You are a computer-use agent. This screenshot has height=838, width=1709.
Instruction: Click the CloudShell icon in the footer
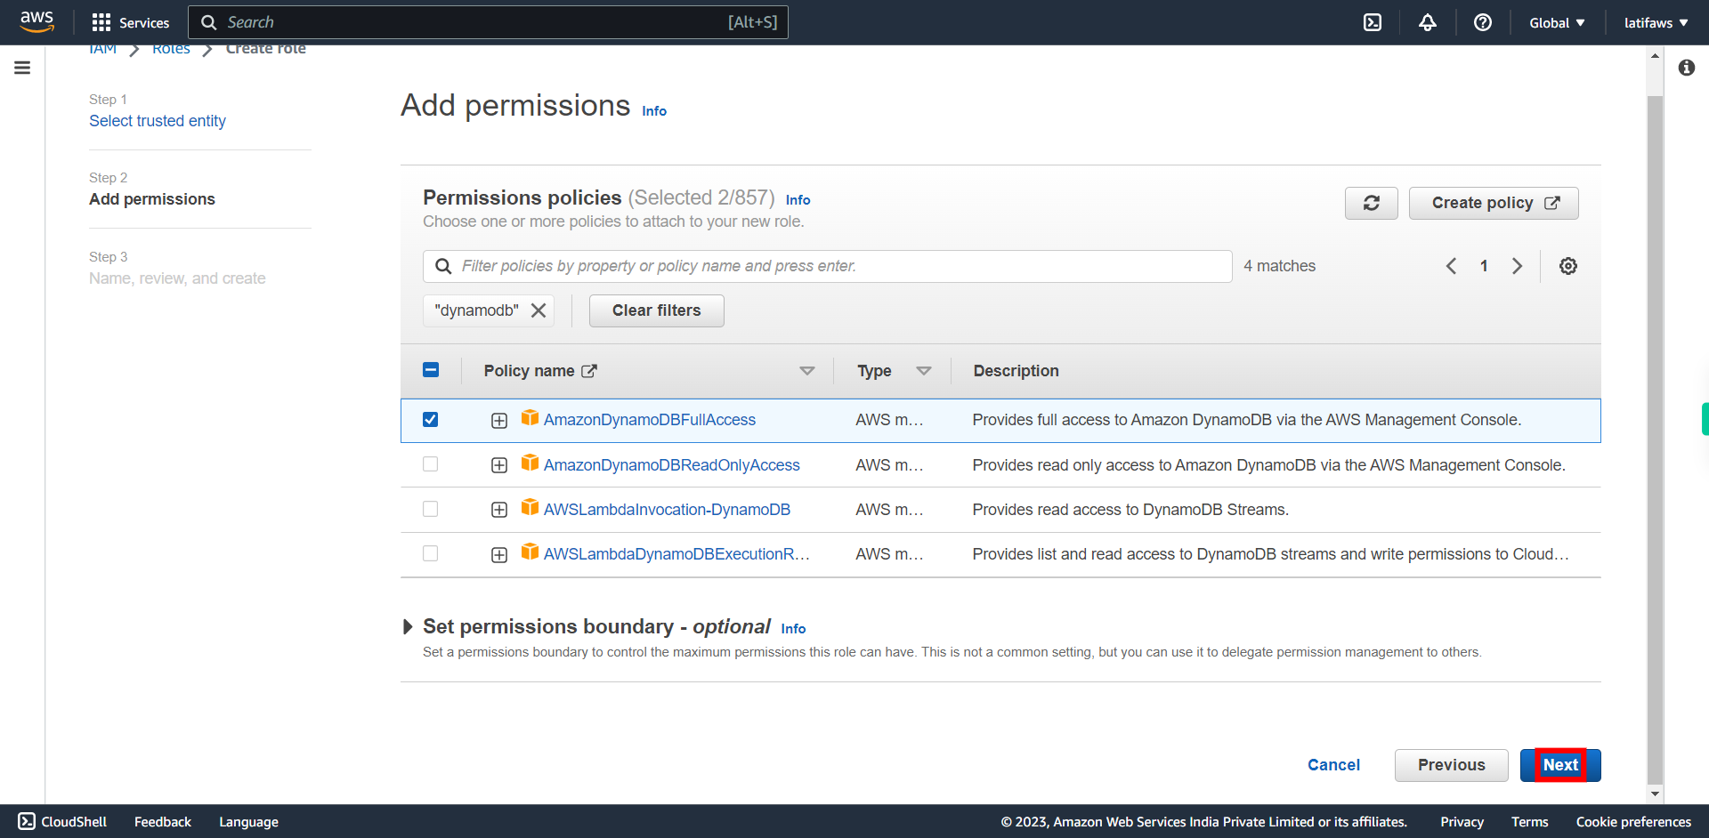(27, 821)
